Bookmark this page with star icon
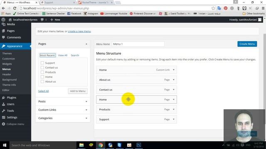Screen dimensions: 266x149 click(x=213, y=8)
